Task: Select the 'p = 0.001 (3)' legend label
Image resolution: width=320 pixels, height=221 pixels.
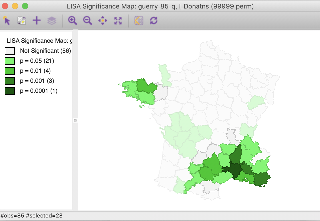Action: 37,81
